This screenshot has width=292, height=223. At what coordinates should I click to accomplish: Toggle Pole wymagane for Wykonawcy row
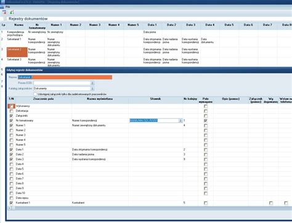[206, 106]
